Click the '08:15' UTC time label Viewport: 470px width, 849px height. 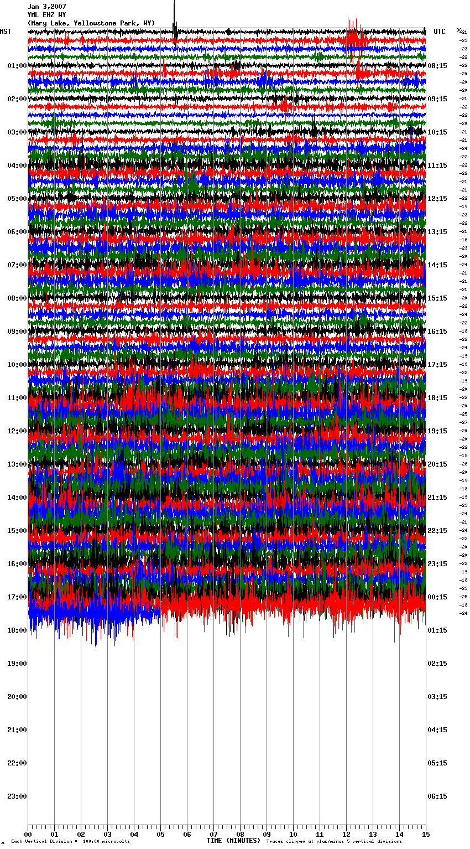437,66
